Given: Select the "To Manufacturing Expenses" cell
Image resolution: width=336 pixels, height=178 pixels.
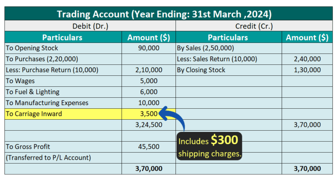Looking at the screenshot, I should pyautogui.click(x=62, y=103).
